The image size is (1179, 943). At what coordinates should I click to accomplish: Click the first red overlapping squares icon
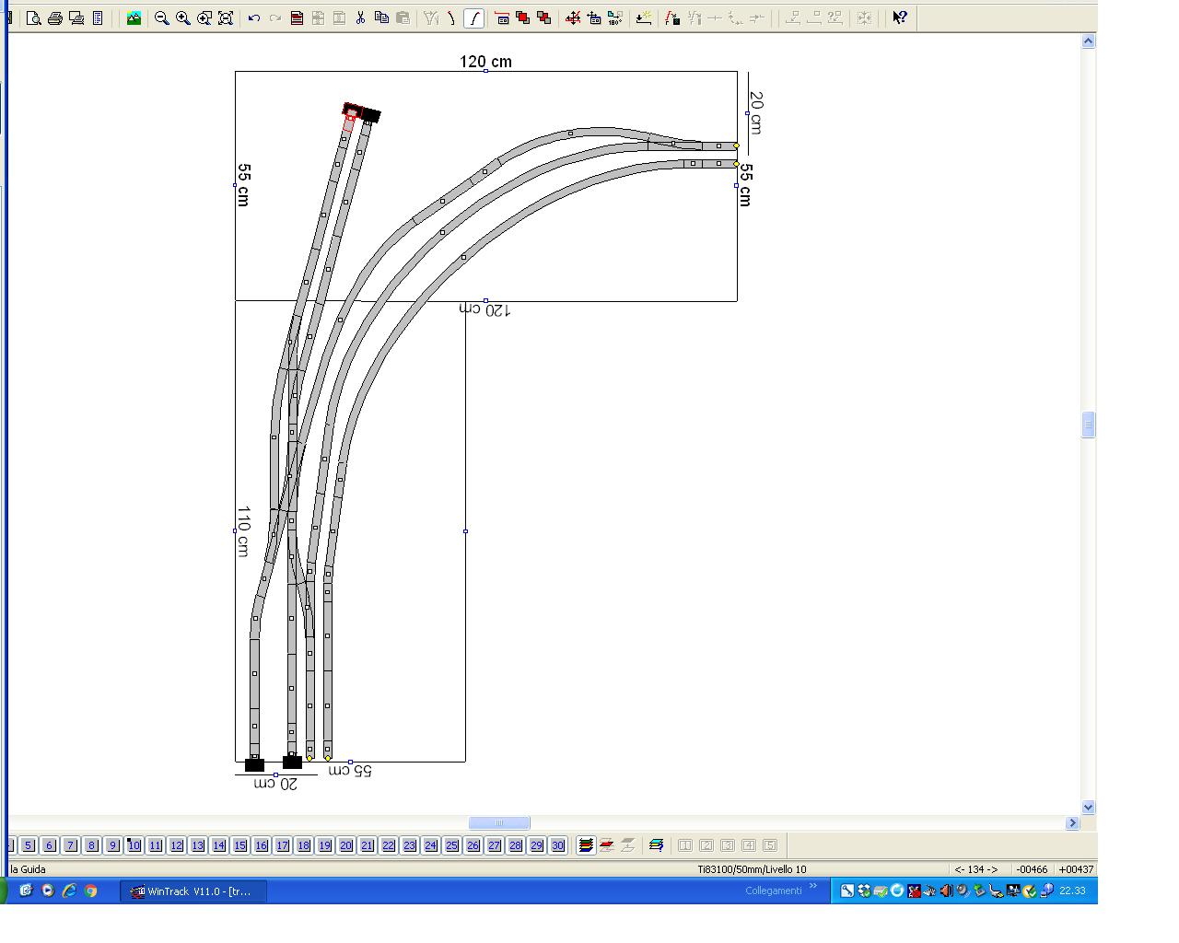pos(523,17)
